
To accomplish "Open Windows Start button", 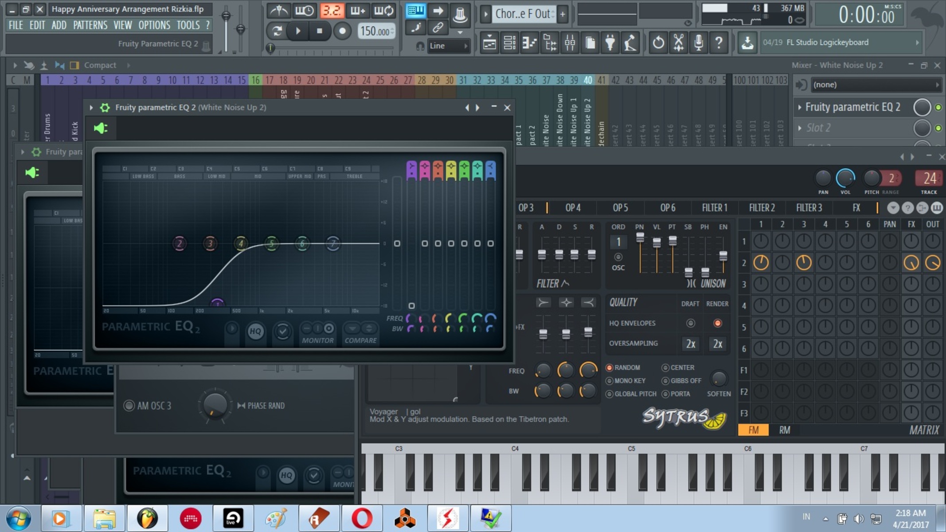I will pyautogui.click(x=19, y=518).
